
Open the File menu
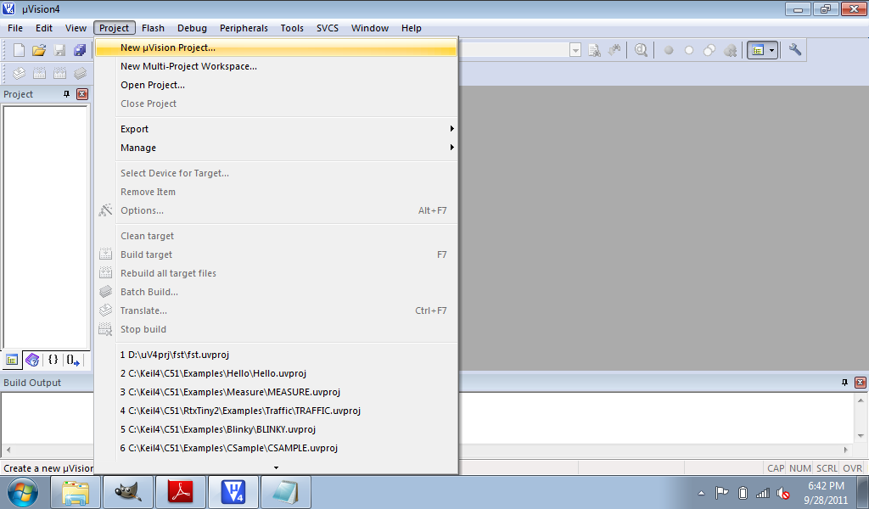pyautogui.click(x=15, y=28)
